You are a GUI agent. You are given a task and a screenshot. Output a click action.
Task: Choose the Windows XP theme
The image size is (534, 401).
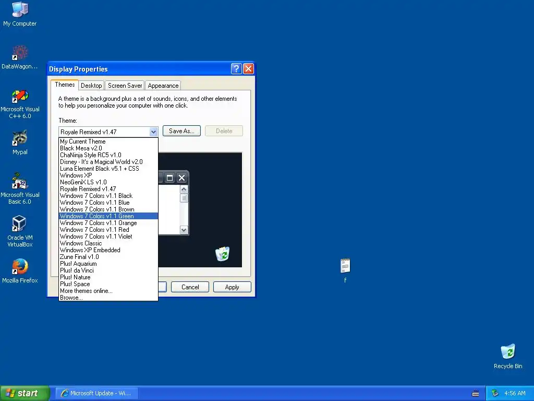[108, 175]
